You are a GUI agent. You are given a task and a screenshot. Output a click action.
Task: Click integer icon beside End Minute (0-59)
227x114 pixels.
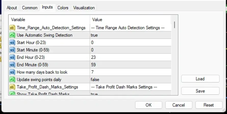[12, 65]
